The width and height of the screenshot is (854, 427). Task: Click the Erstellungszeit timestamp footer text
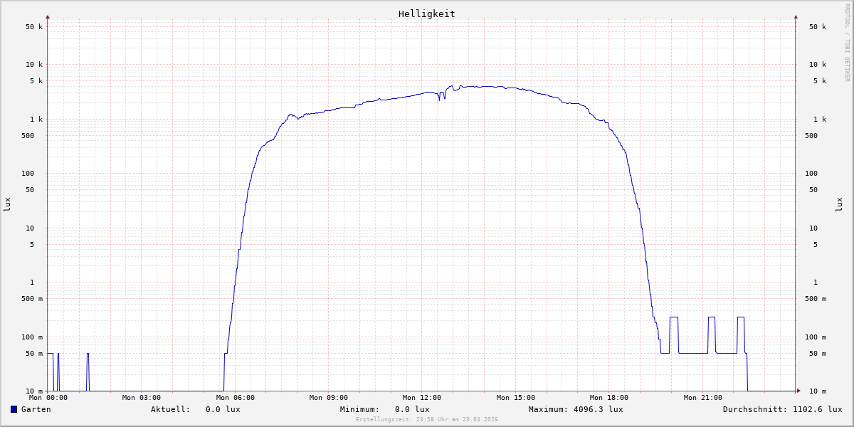tap(426, 420)
